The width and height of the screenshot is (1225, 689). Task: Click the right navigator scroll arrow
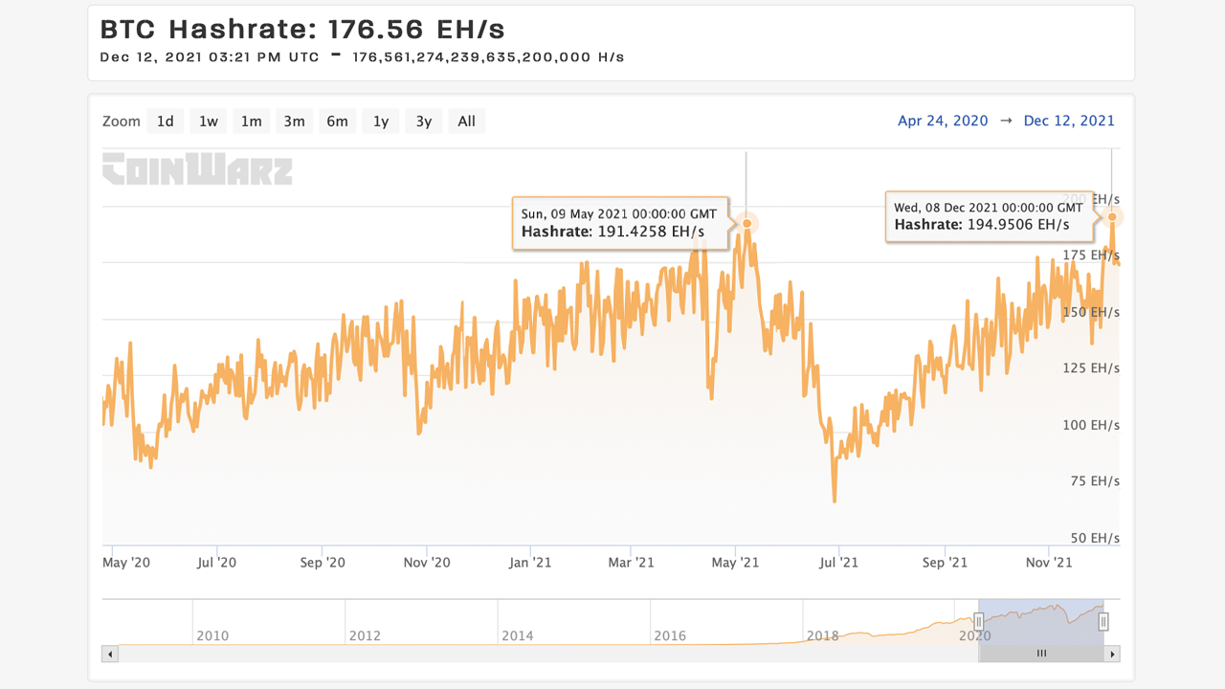tap(1112, 654)
